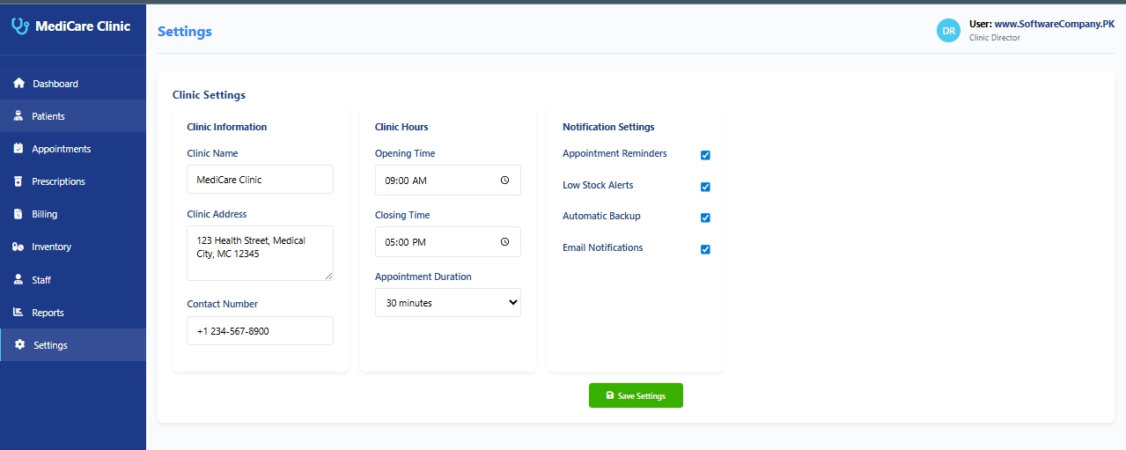Click the Clinic Address text area

[260, 253]
